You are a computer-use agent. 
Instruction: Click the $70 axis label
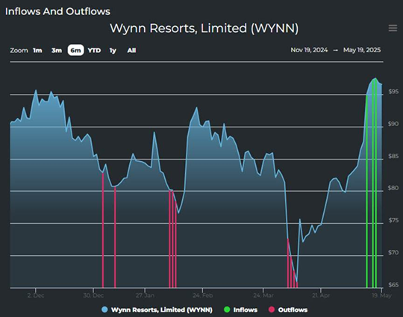pyautogui.click(x=393, y=253)
